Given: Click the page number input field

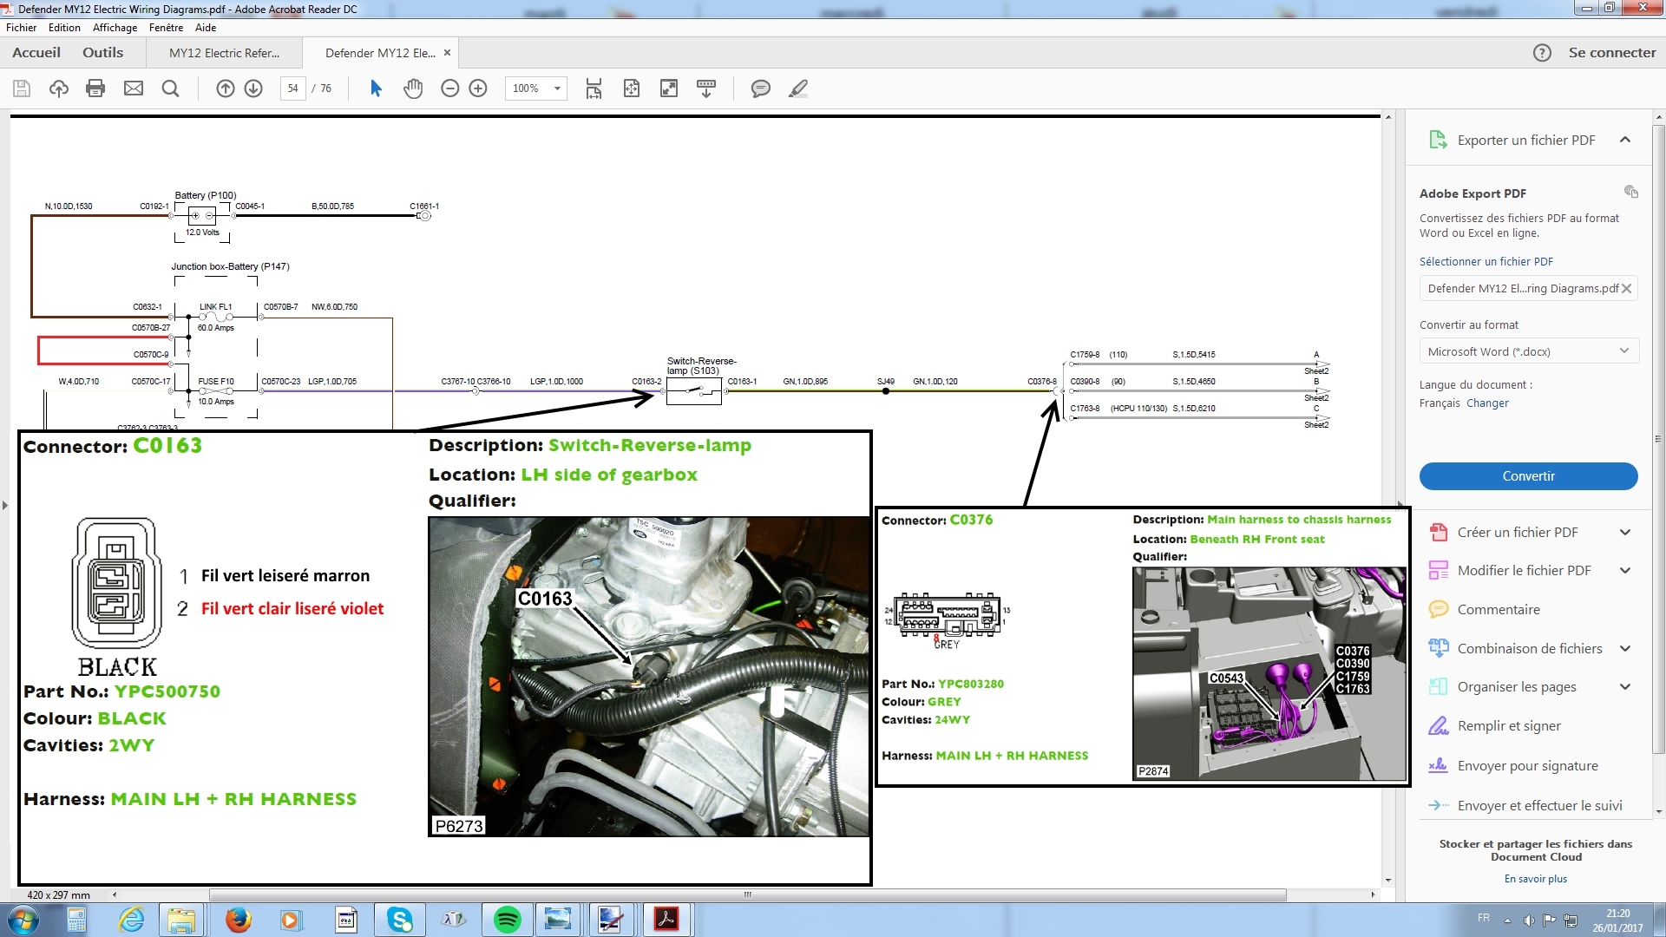Looking at the screenshot, I should click(292, 88).
